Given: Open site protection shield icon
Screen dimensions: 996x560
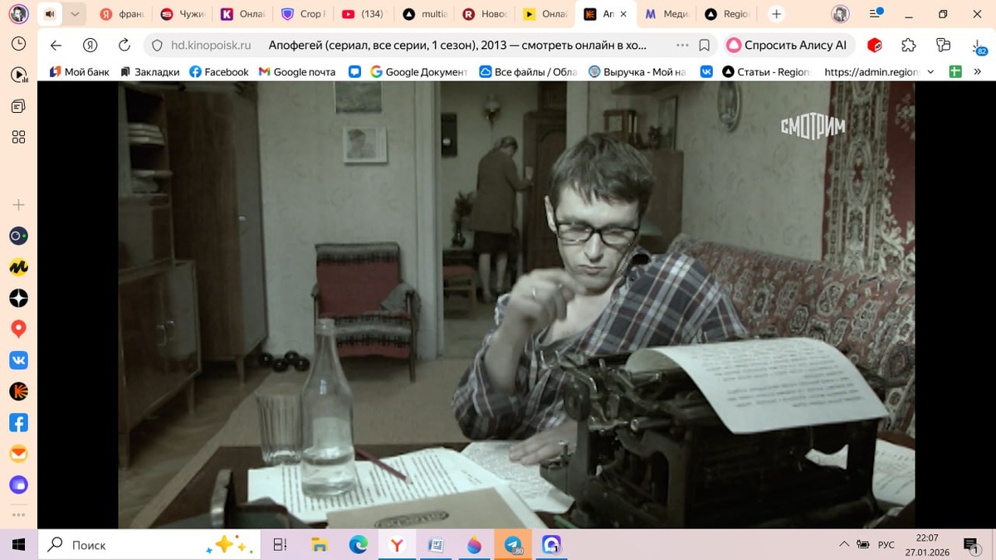Looking at the screenshot, I should click(x=157, y=46).
